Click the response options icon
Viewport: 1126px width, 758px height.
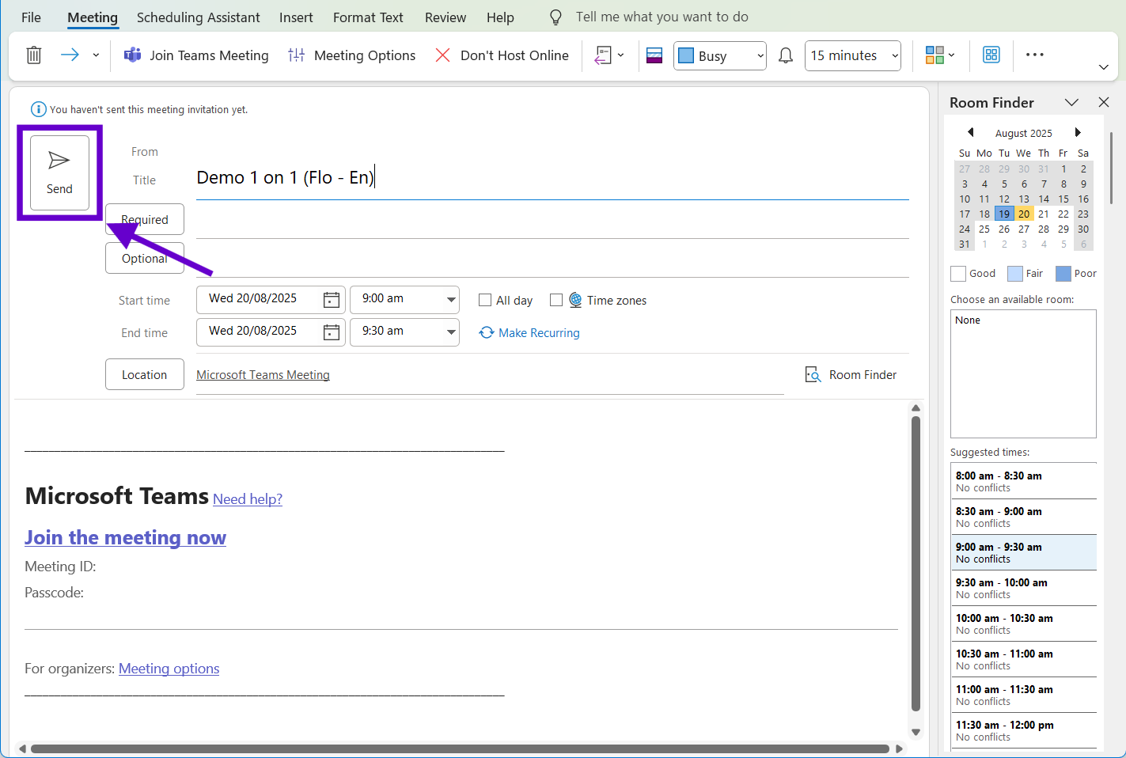603,55
